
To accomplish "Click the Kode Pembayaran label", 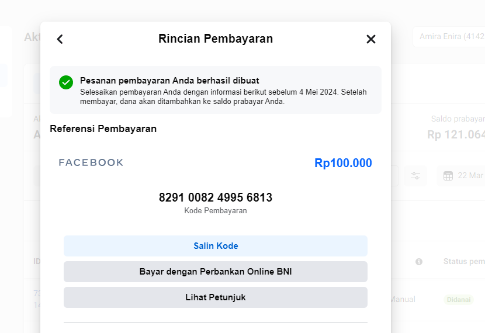I will coord(216,211).
